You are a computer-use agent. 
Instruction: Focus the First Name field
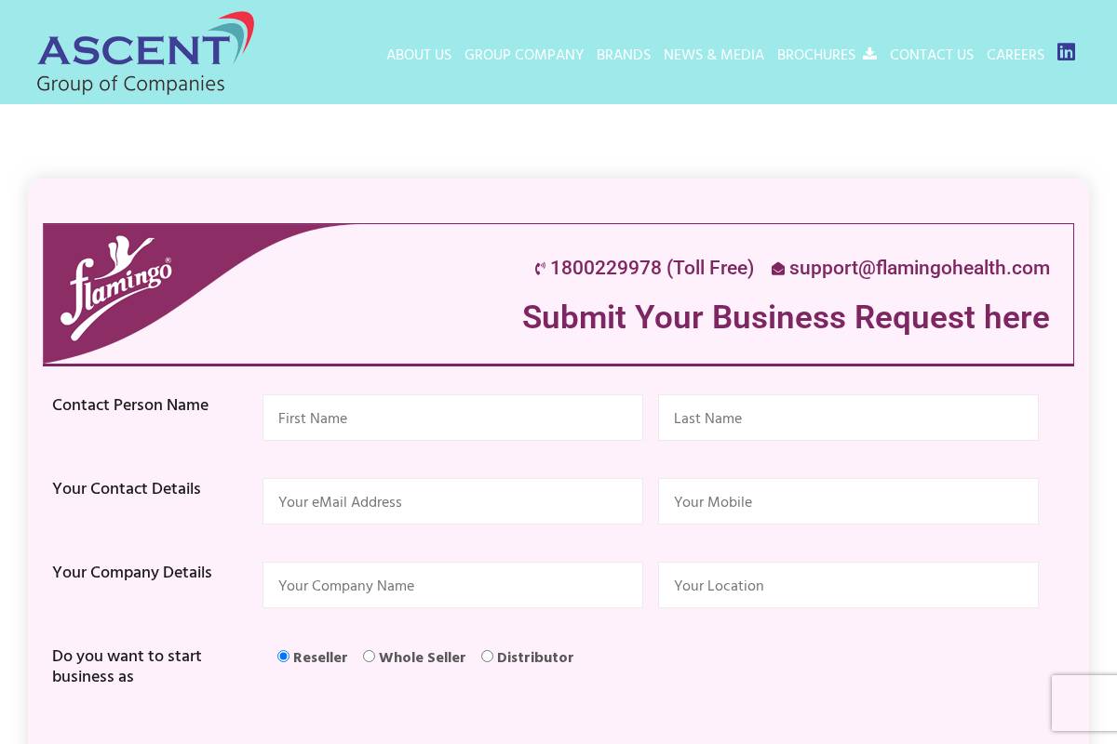pos(452,418)
